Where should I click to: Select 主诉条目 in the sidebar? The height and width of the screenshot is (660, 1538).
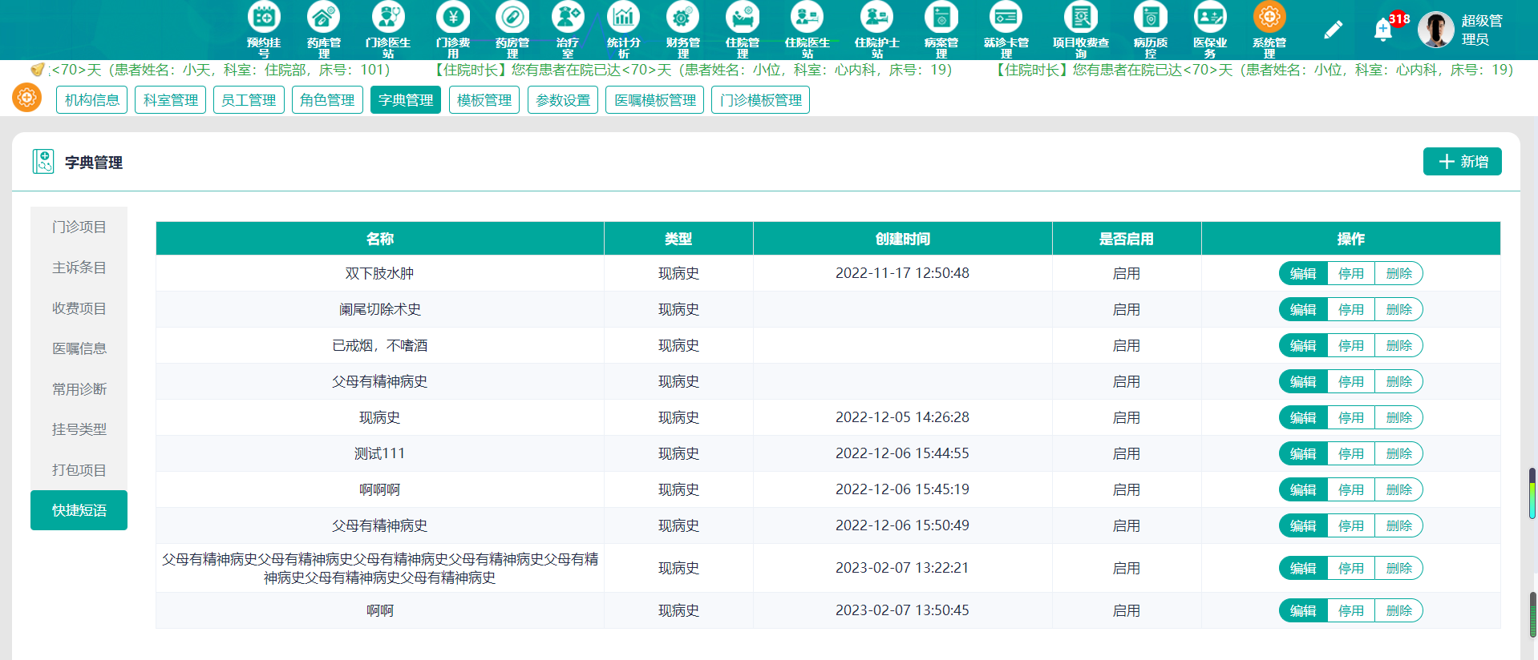coord(79,268)
